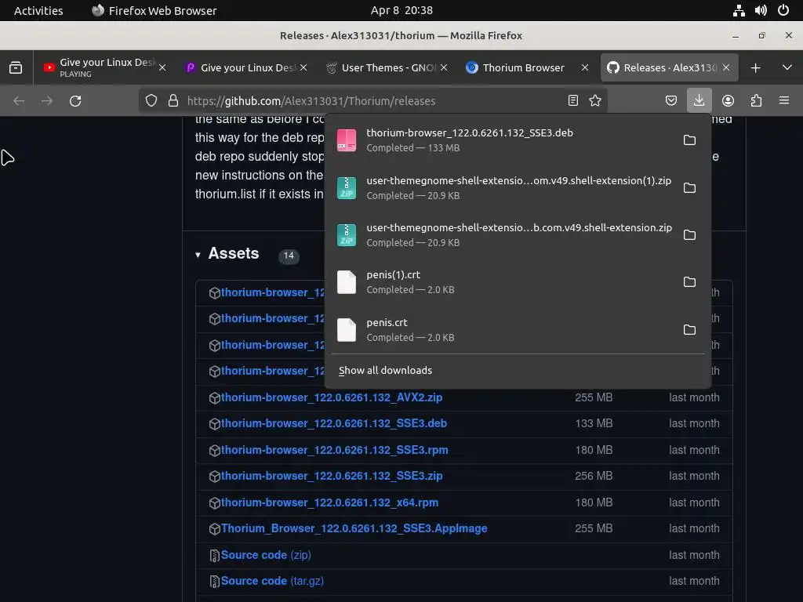
Task: Click the Assets count badge 14
Action: 289,256
